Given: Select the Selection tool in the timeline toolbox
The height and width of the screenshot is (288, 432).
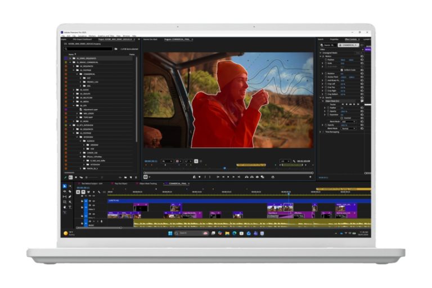Looking at the screenshot, I should point(65,186).
